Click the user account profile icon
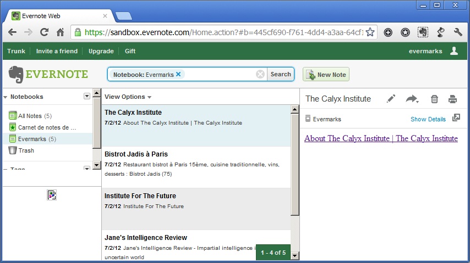Image resolution: width=470 pixels, height=263 pixels. [x=454, y=51]
